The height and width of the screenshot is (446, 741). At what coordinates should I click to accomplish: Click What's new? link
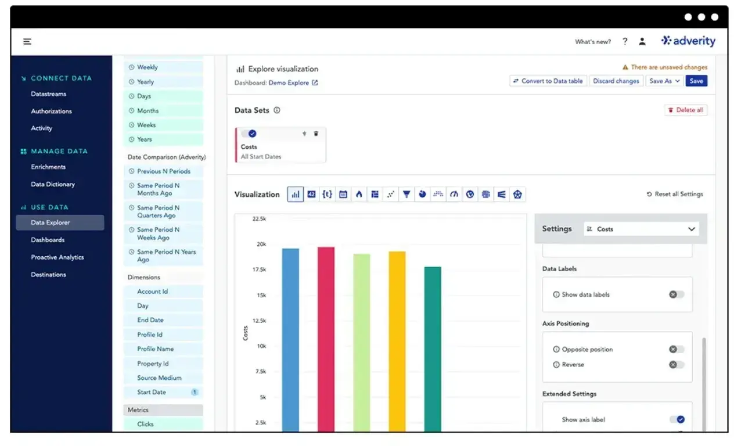593,42
